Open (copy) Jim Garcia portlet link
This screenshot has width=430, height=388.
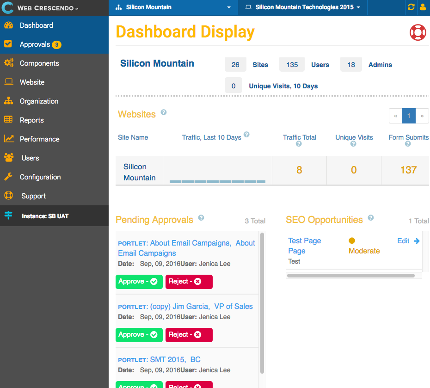click(186, 306)
